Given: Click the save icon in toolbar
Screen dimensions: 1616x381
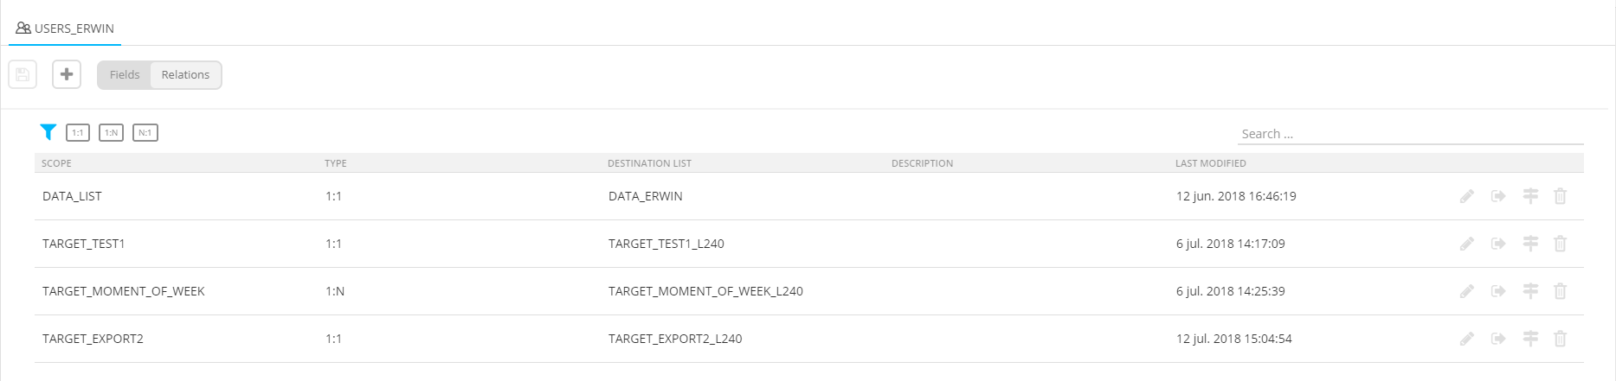Looking at the screenshot, I should [23, 74].
